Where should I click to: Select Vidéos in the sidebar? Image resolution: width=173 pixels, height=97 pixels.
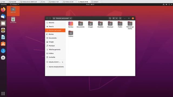pyautogui.click(x=55, y=53)
